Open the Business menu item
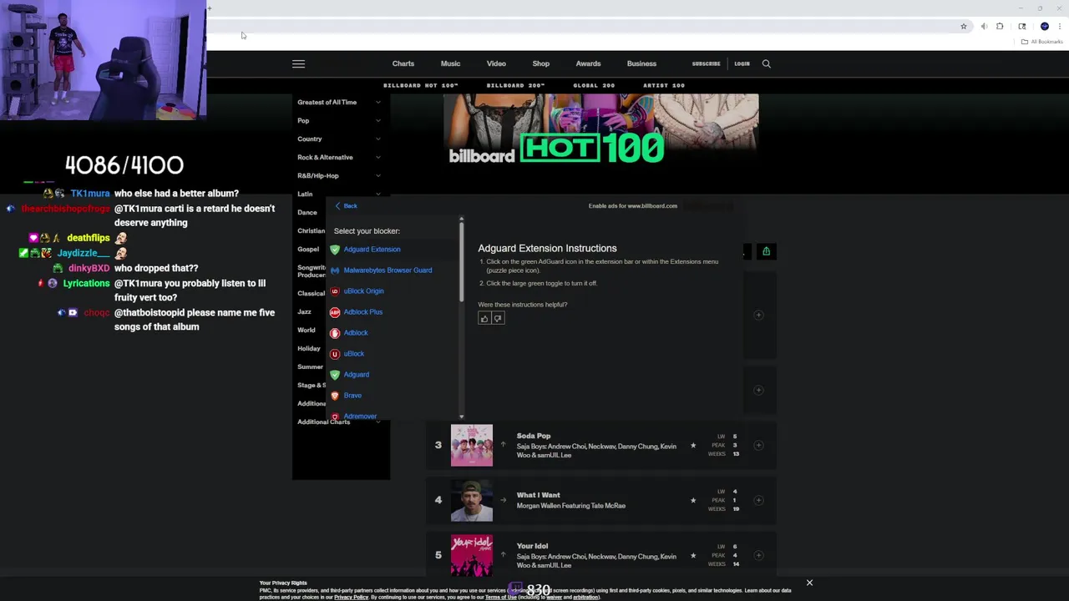This screenshot has height=601, width=1069. [641, 63]
